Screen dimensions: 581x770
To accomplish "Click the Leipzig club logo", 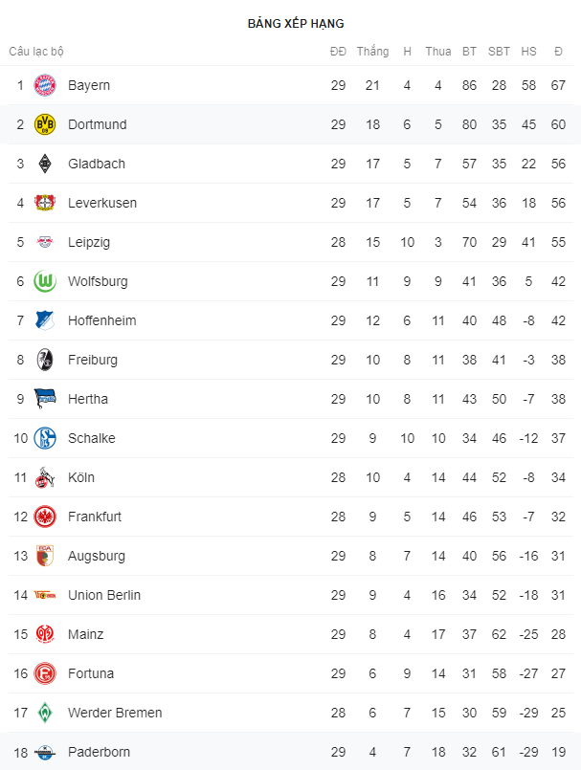I will (x=45, y=242).
